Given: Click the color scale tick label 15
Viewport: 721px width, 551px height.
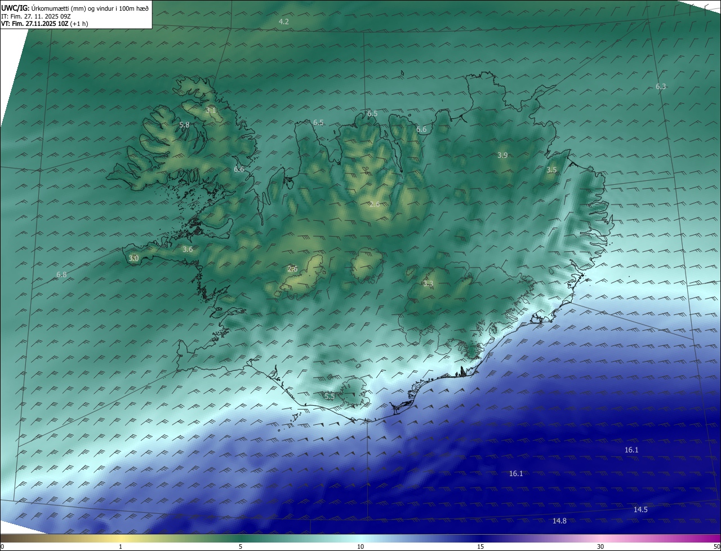Looking at the screenshot, I should coord(480,546).
